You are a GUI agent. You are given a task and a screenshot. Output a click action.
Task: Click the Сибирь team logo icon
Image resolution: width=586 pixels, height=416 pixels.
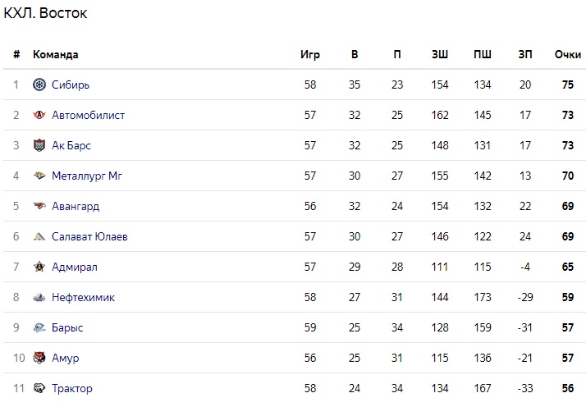tap(39, 85)
